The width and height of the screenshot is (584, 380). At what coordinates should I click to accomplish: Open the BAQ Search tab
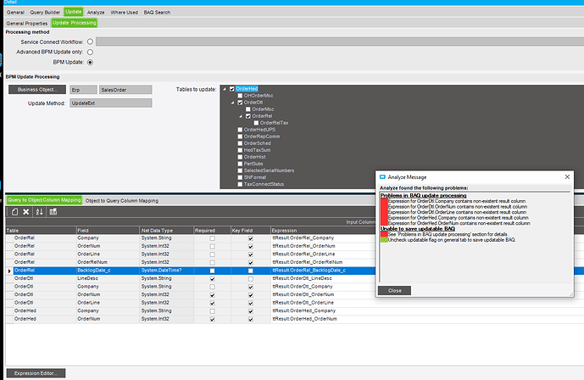pos(157,12)
